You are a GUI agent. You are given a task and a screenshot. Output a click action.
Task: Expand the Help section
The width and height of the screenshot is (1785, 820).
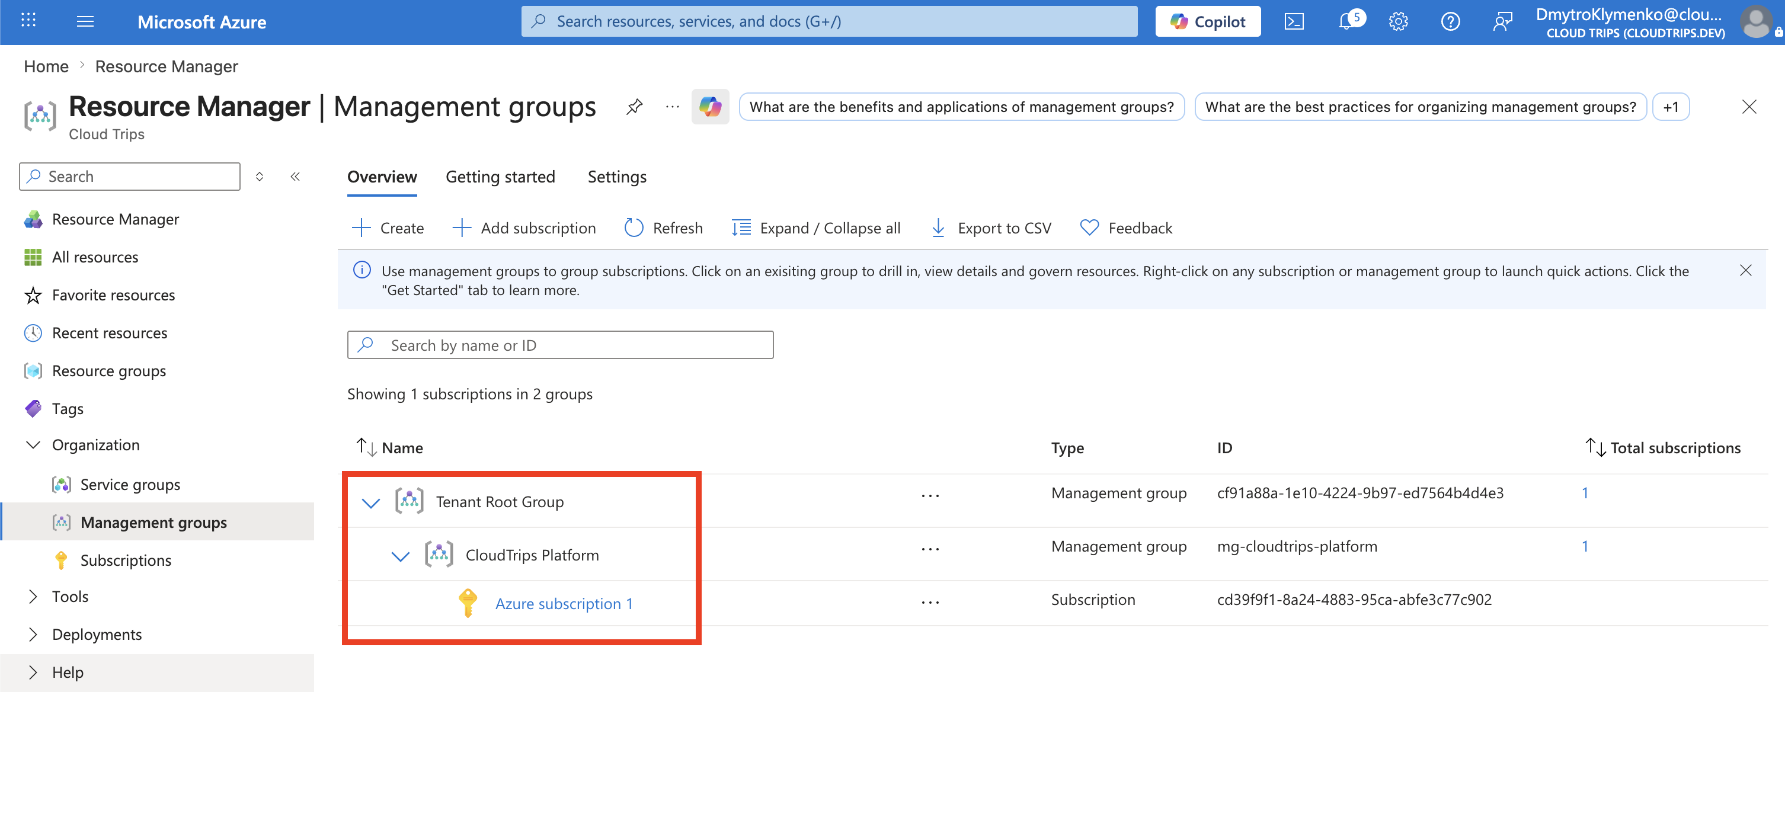pos(32,672)
